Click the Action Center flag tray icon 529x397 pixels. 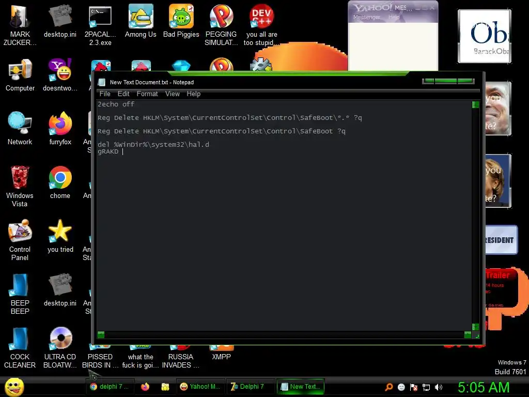(x=414, y=387)
